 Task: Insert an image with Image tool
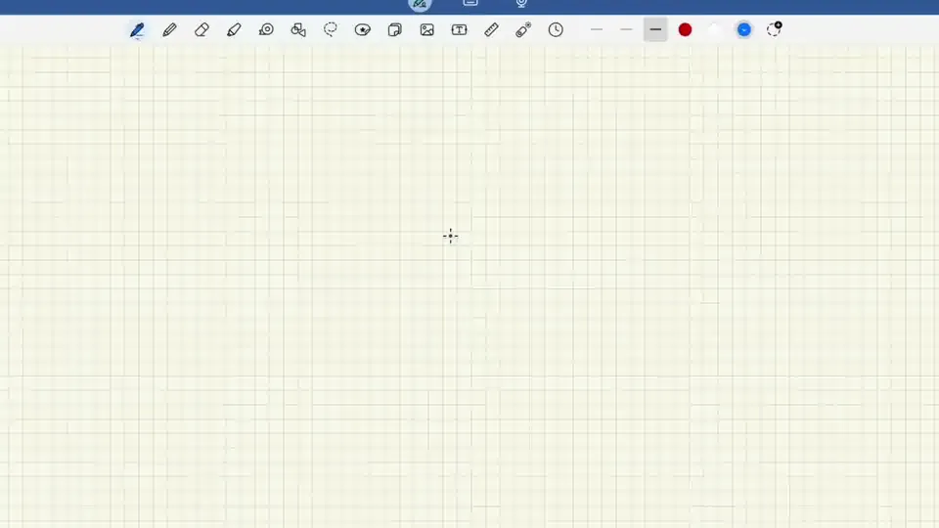pos(427,30)
